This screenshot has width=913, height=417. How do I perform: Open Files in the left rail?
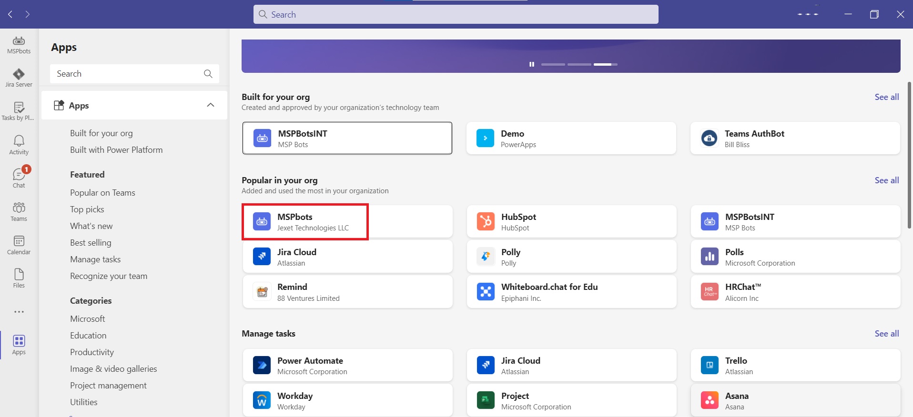click(19, 278)
